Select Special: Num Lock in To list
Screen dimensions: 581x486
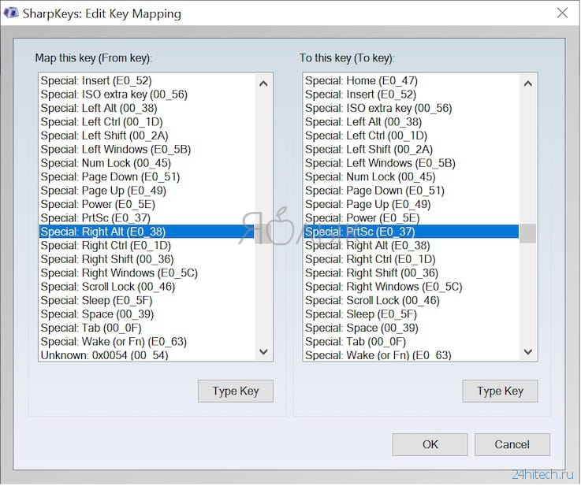412,176
